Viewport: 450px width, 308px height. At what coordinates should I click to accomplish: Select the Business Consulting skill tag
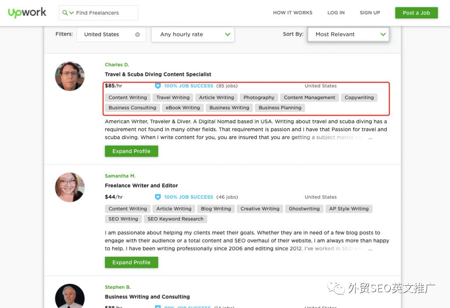(x=132, y=108)
